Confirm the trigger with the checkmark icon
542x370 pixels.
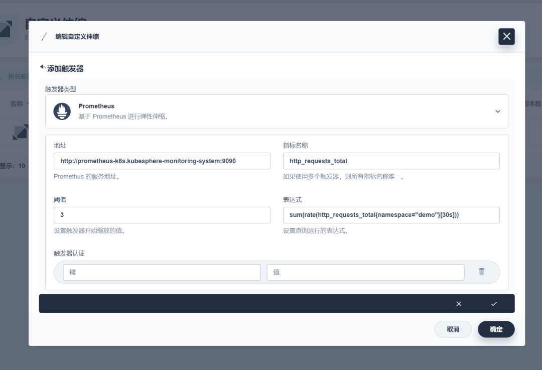coord(494,304)
